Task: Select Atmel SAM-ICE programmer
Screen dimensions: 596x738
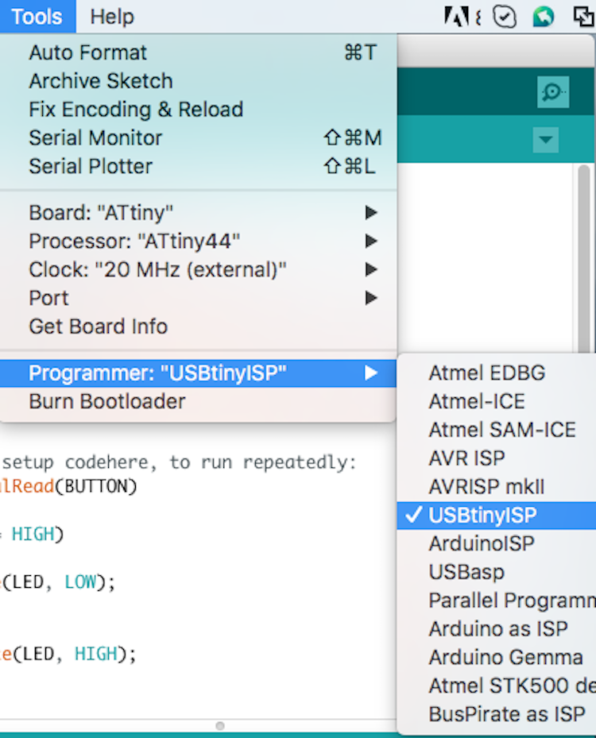Action: tap(497, 430)
